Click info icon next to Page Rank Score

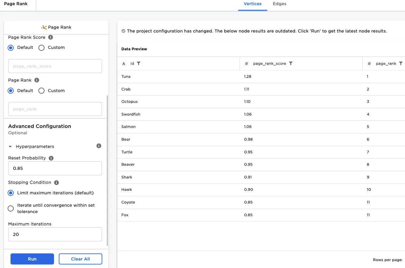tap(50, 37)
